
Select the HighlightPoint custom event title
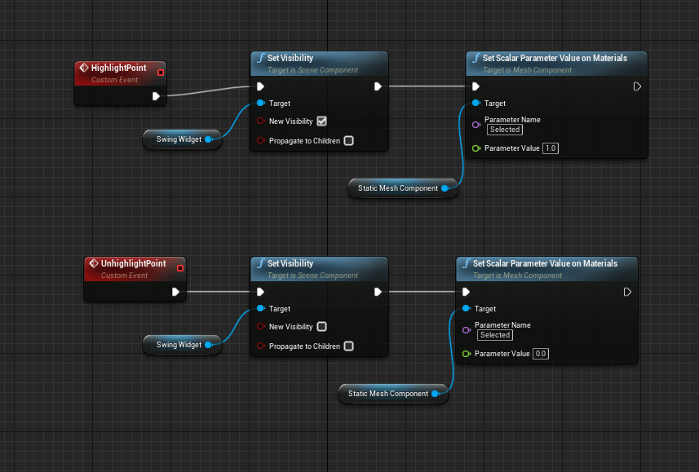point(119,68)
